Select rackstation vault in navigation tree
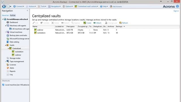Screen dimensions: 181x102 tap(19, 52)
